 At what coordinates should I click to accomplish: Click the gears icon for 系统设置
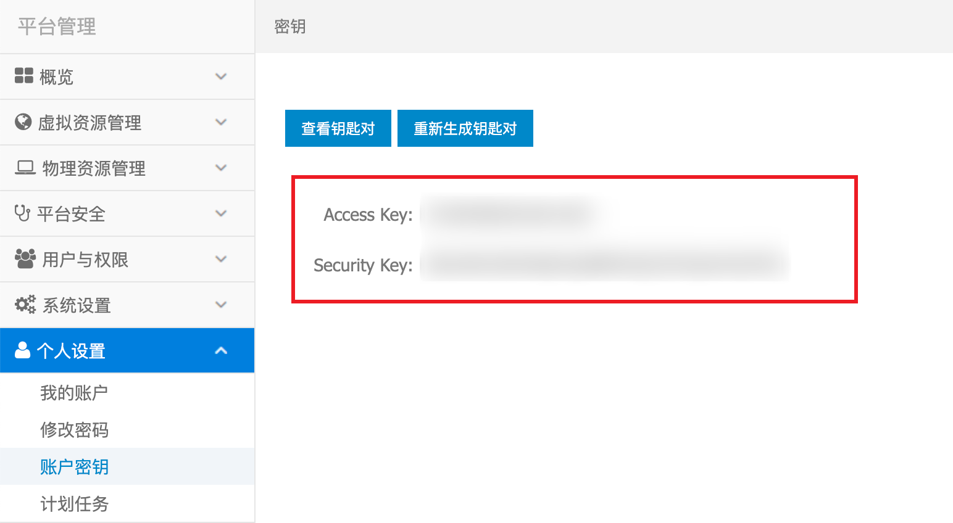(x=25, y=304)
